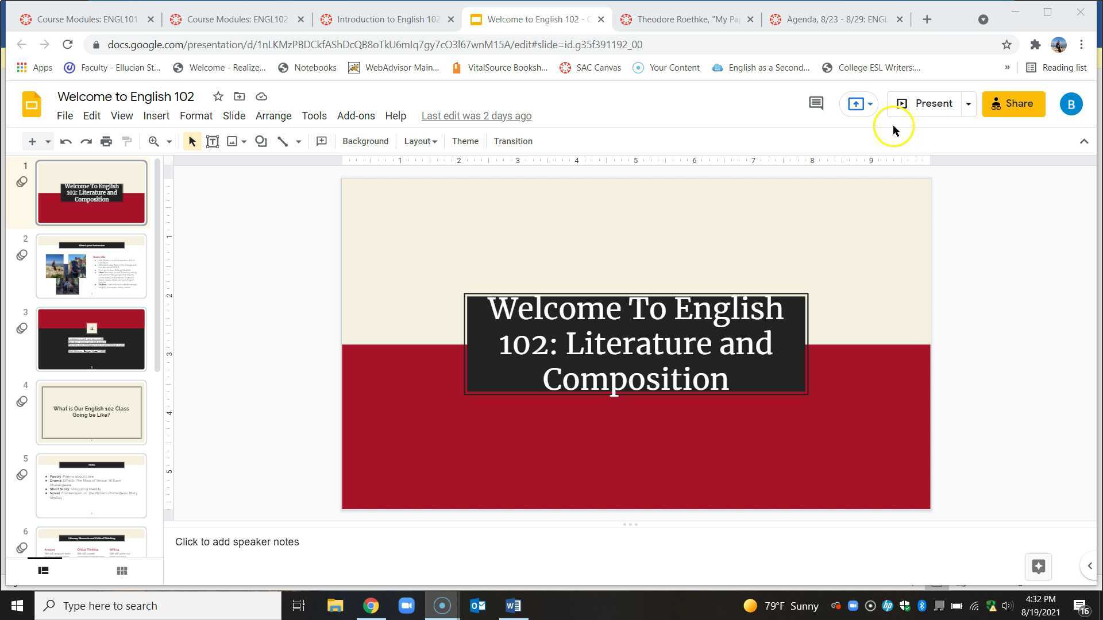Viewport: 1103px width, 620px height.
Task: Open Last edit was 2 days ago link
Action: point(476,115)
